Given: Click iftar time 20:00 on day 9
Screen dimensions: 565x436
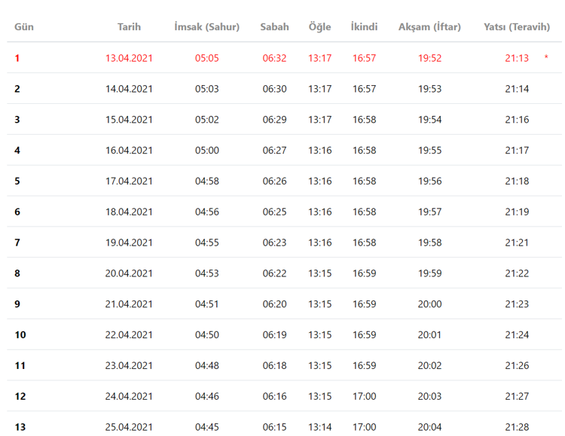Looking at the screenshot, I should [429, 304].
